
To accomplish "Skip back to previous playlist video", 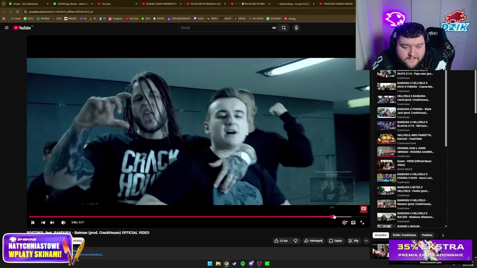I will pos(43,223).
